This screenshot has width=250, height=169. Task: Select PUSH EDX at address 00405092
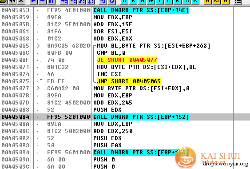107,138
